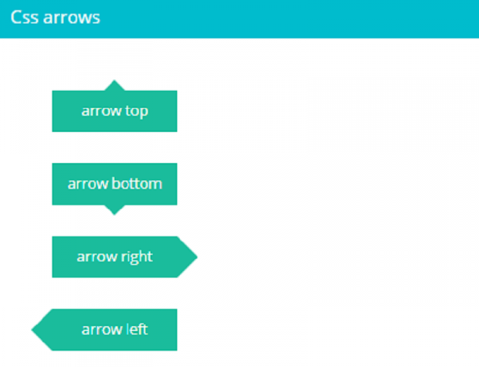Image resolution: width=479 pixels, height=367 pixels.
Task: Click the word "arrows" in the header
Action: point(72,18)
